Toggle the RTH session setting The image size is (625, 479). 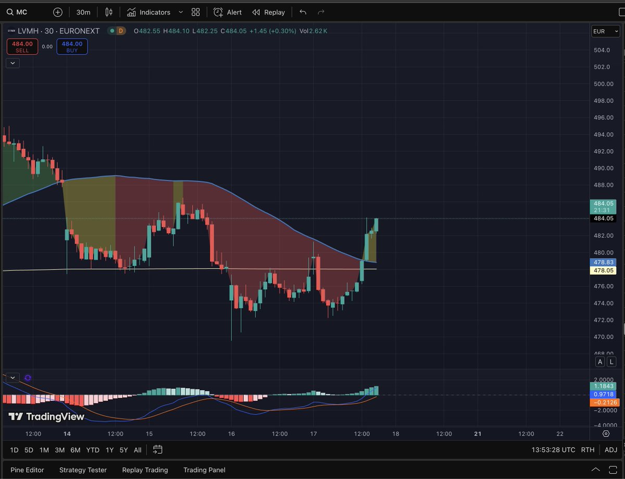pyautogui.click(x=587, y=450)
